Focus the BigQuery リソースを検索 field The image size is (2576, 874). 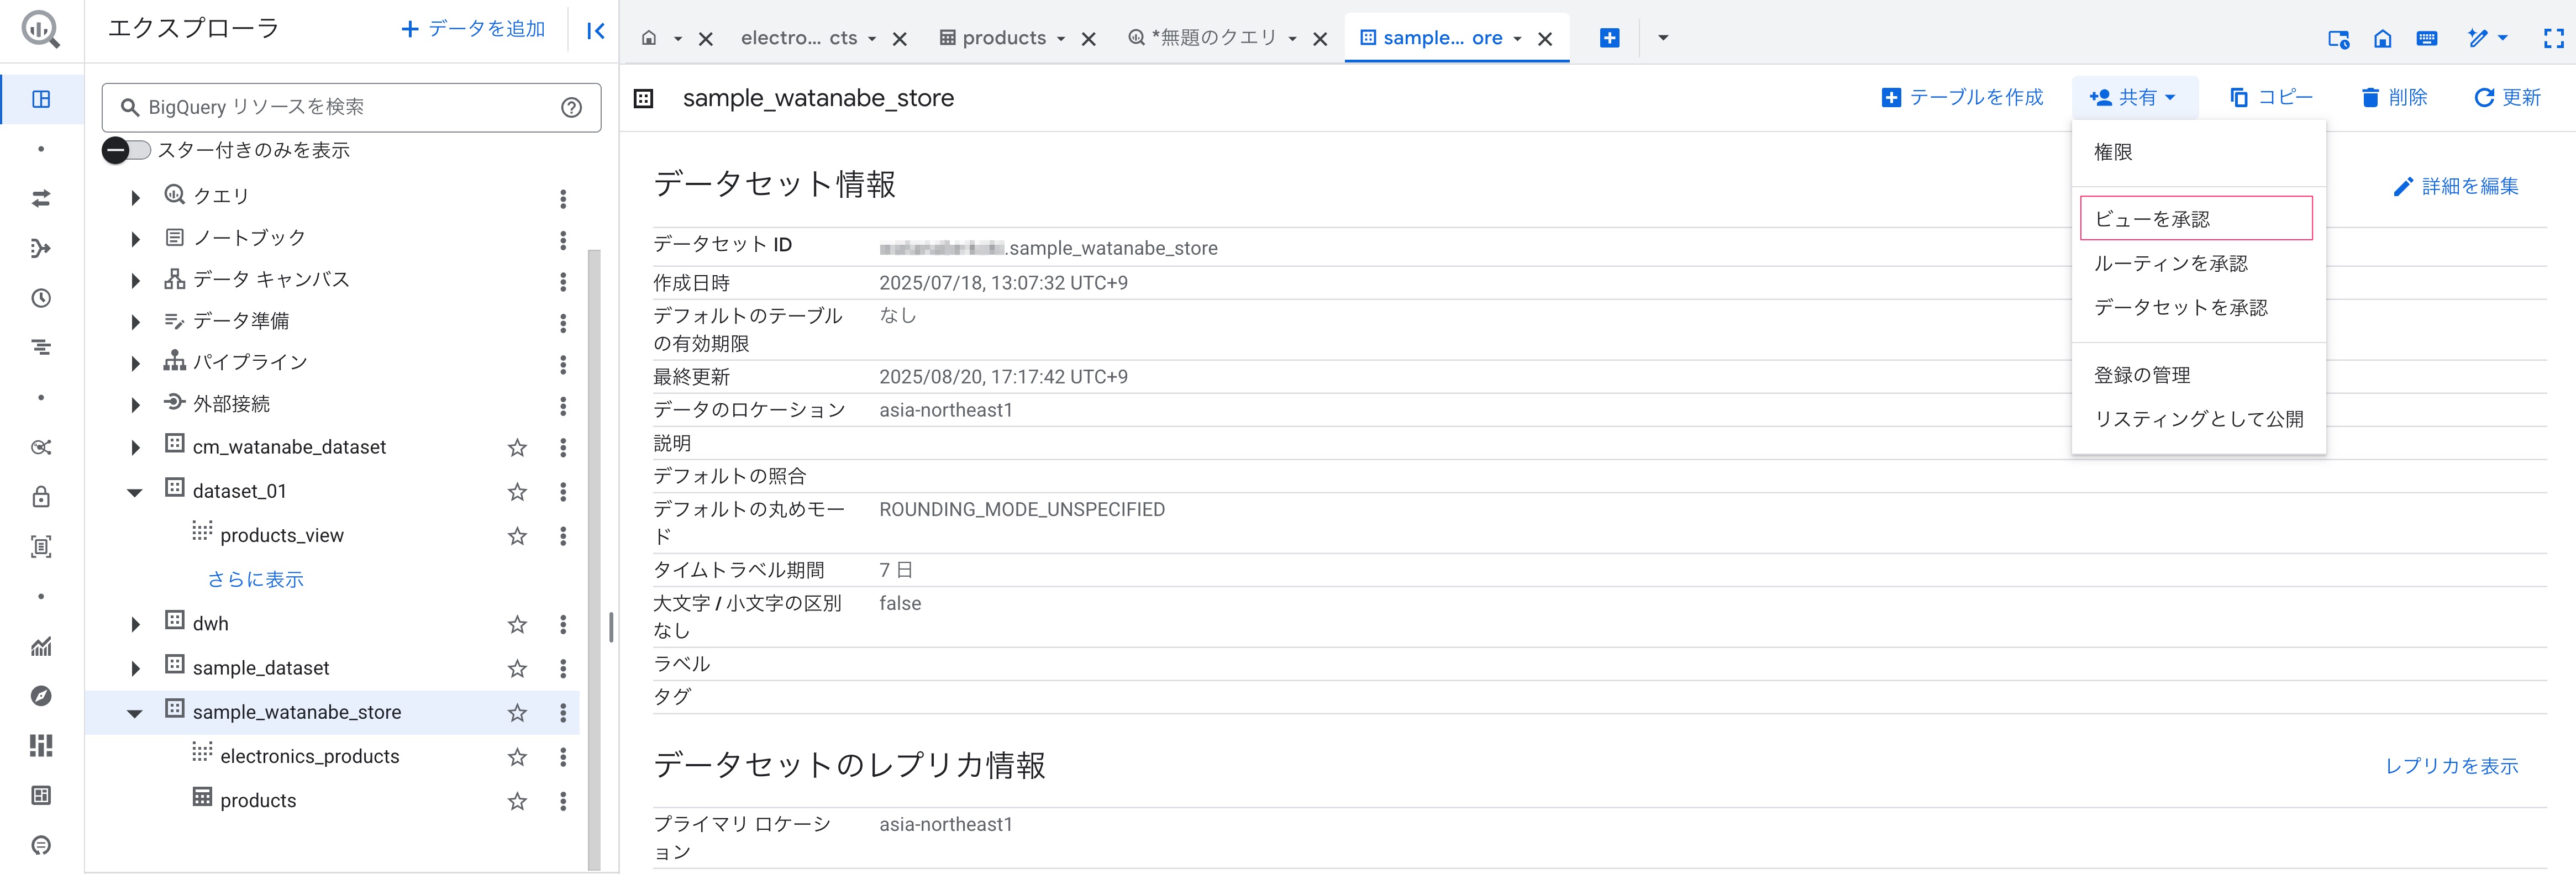click(351, 107)
